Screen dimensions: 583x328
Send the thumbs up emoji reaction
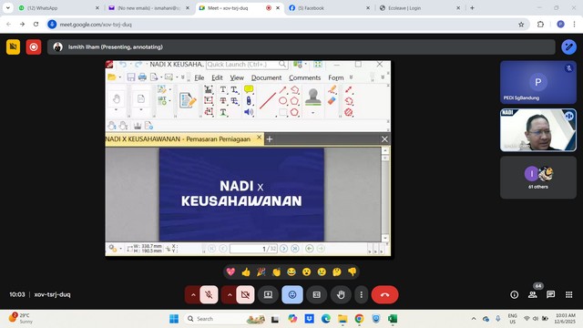point(246,272)
